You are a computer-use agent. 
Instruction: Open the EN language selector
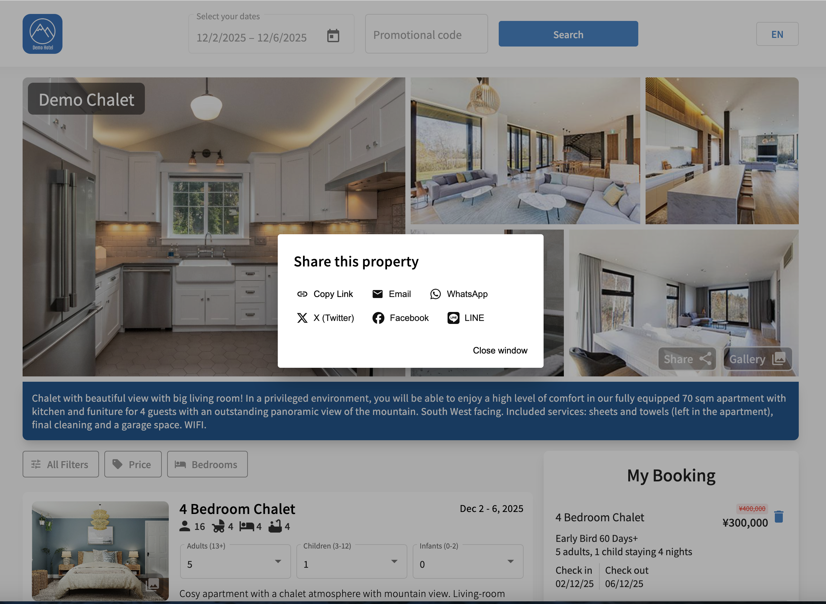pyautogui.click(x=777, y=34)
